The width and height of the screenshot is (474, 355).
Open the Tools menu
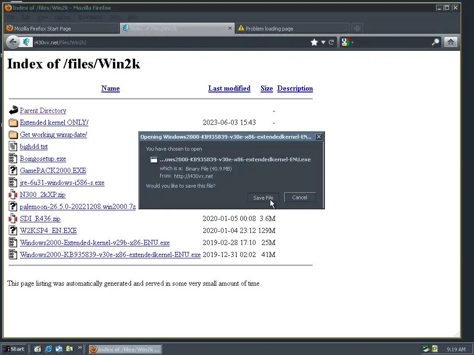tap(115, 17)
